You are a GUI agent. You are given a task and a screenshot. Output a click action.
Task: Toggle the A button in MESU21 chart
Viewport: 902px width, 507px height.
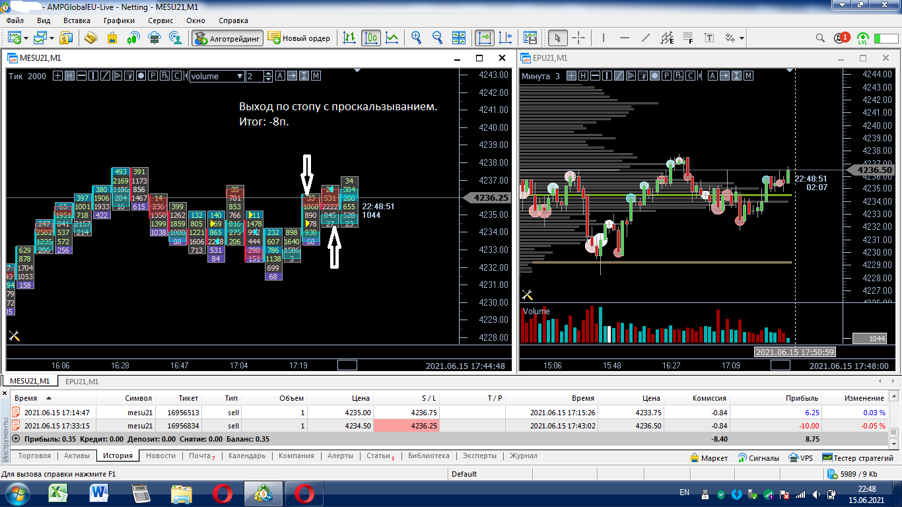point(280,76)
